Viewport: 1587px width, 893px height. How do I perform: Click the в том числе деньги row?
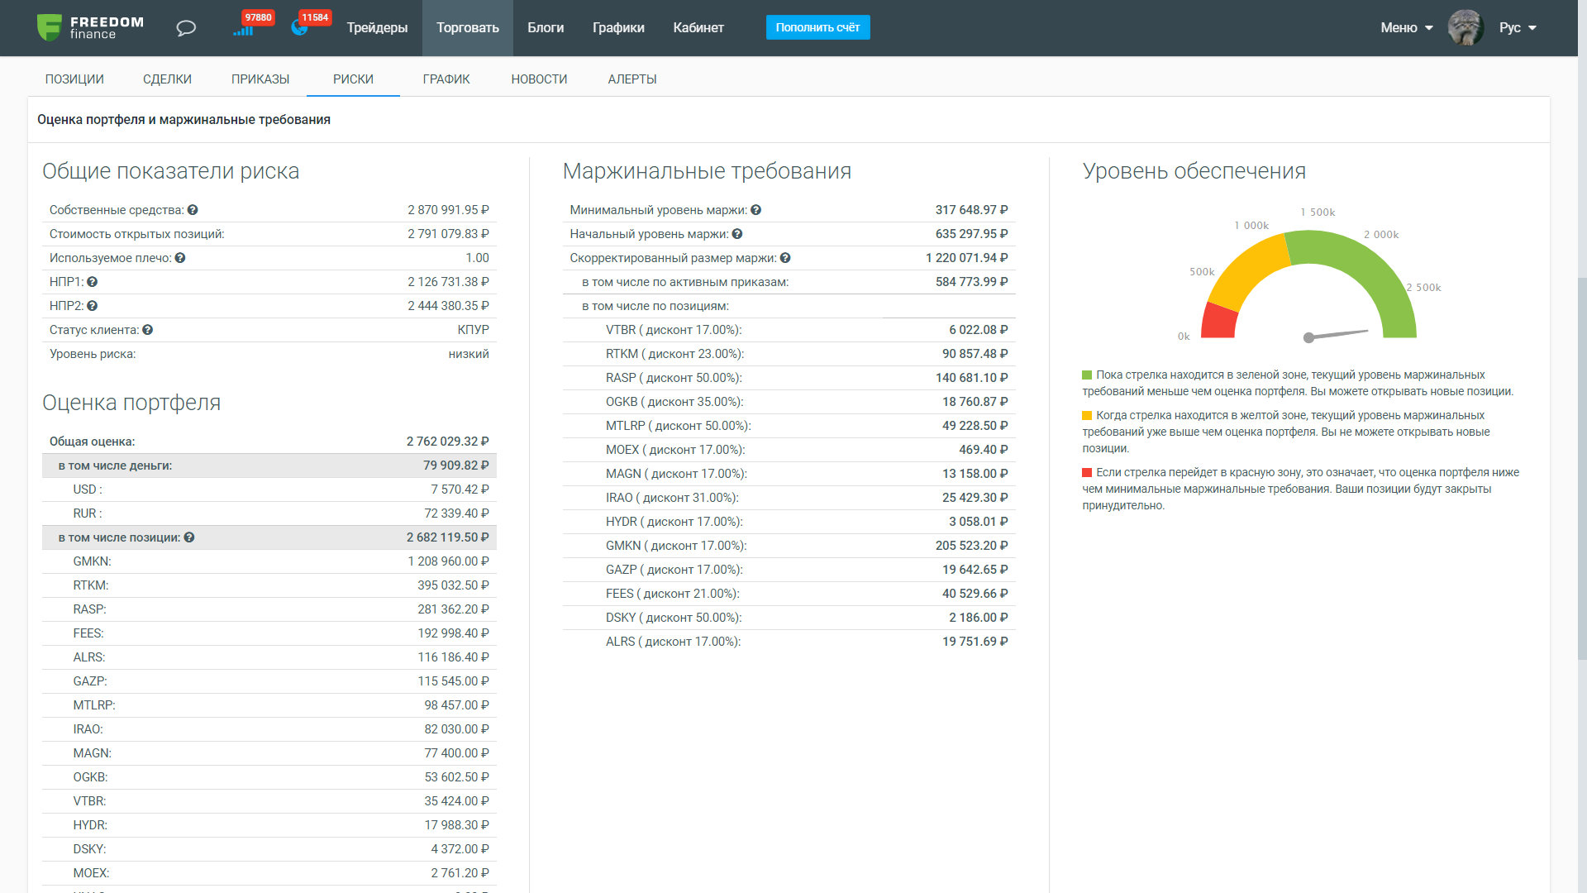(269, 466)
